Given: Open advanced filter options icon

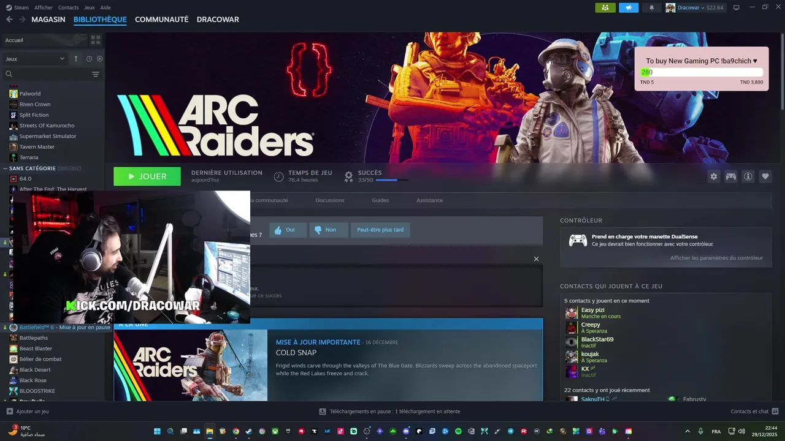Looking at the screenshot, I should (x=96, y=74).
